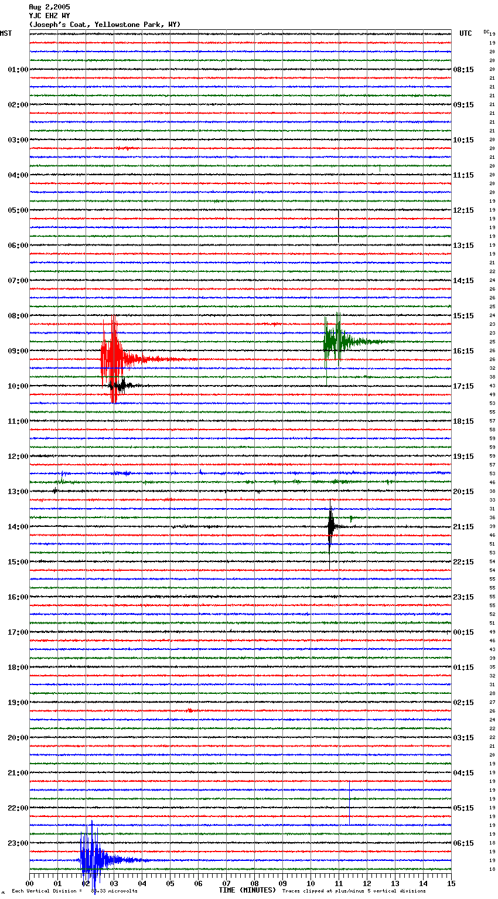Select the '08:00' MST time label
The image size is (498, 899).
pos(18,316)
